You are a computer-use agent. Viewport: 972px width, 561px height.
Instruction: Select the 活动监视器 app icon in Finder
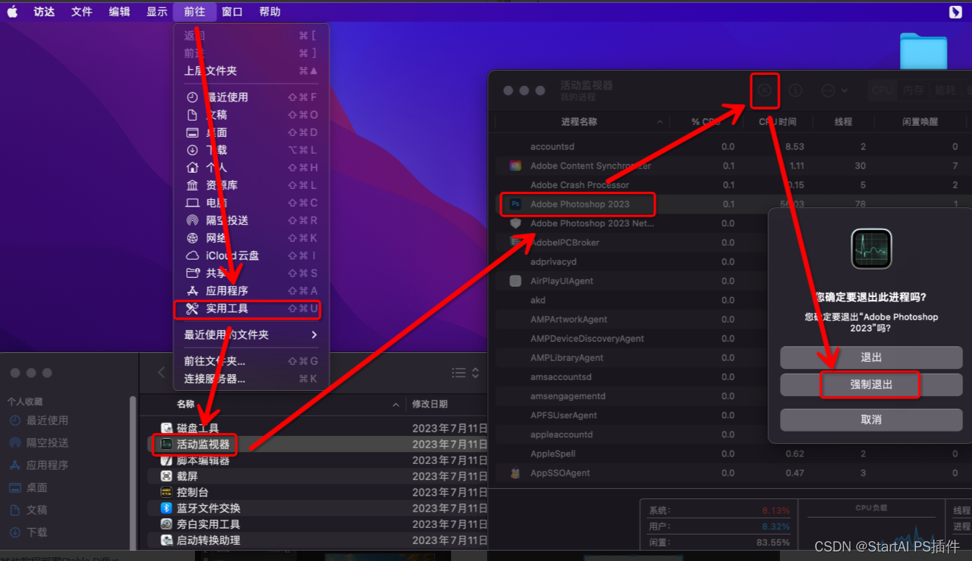pos(166,444)
